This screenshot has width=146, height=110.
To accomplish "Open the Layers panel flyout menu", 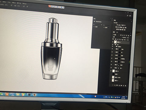I will pos(131,33).
